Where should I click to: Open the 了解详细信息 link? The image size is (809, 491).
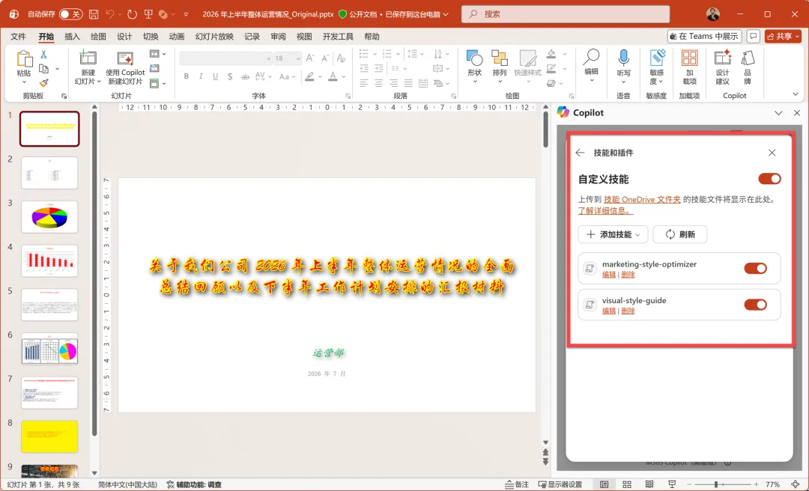(x=605, y=210)
